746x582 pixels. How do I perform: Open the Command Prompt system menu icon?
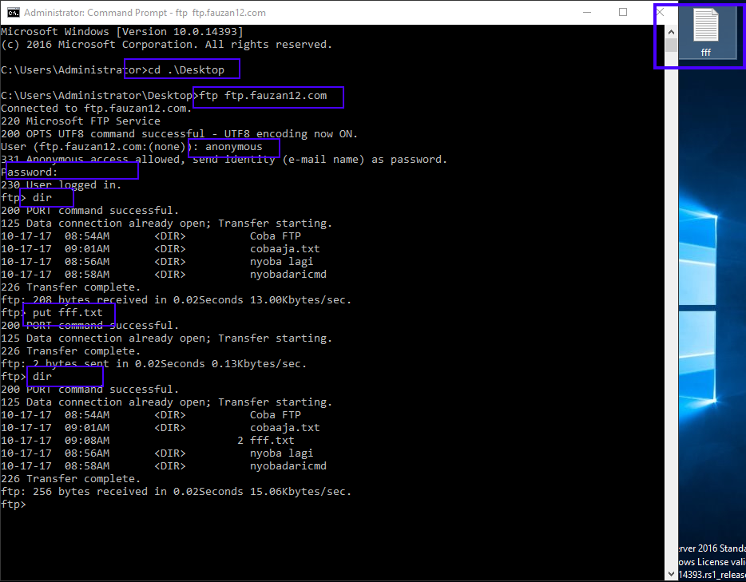pos(13,12)
